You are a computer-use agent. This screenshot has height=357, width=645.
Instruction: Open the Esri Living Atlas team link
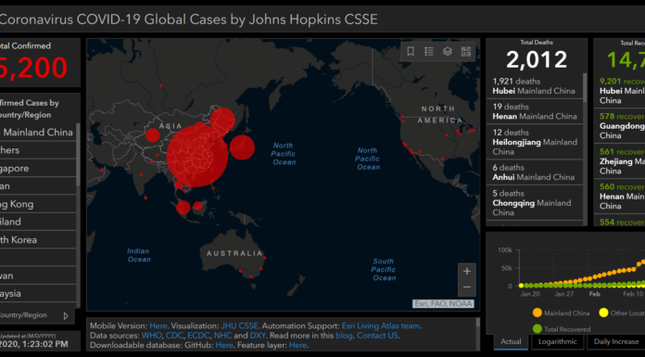[x=381, y=325]
